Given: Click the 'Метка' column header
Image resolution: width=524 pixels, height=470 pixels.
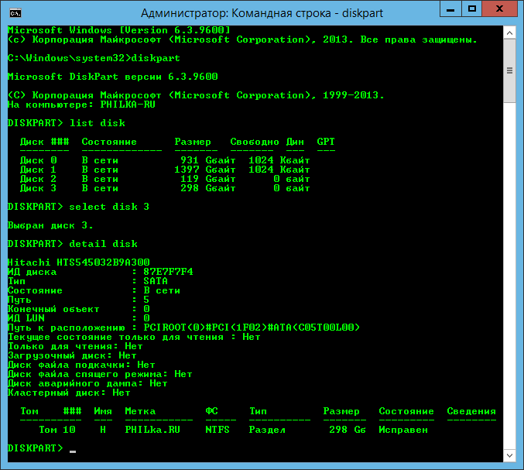Looking at the screenshot, I should click(140, 411).
